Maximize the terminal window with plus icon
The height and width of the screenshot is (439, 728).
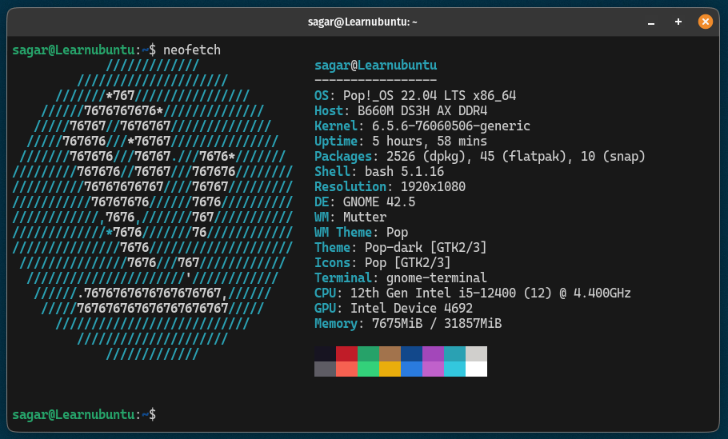[678, 22]
